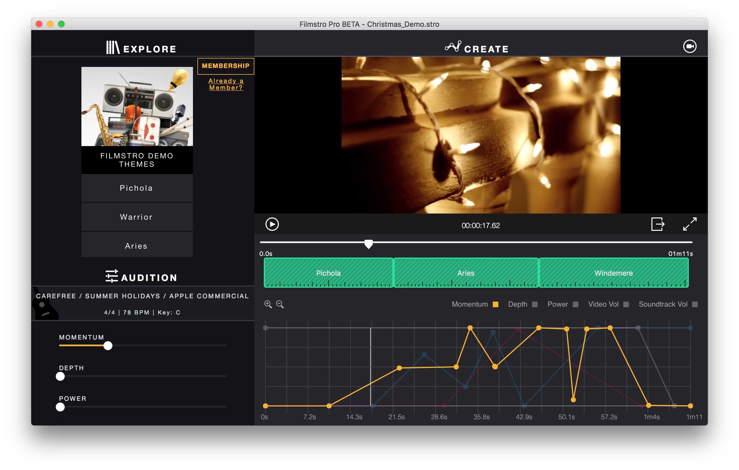
Task: Open the EXPLORE section
Action: pos(149,48)
